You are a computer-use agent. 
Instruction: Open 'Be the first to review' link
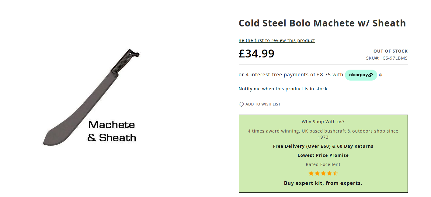click(x=277, y=40)
